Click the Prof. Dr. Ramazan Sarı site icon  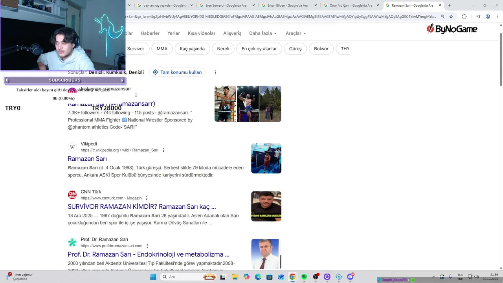[72, 243]
